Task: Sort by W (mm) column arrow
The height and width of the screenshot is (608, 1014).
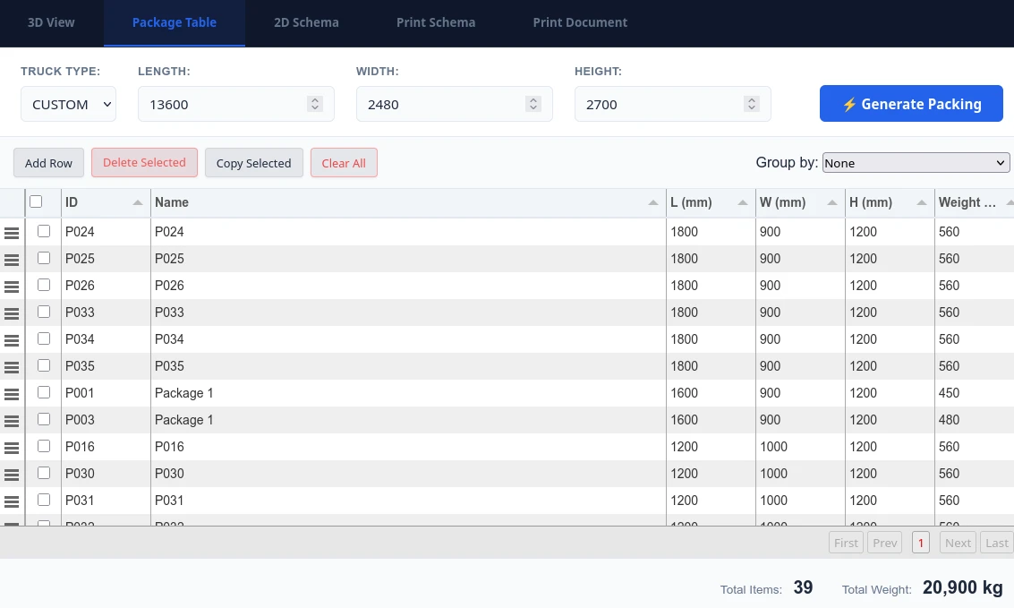Action: [x=832, y=203]
